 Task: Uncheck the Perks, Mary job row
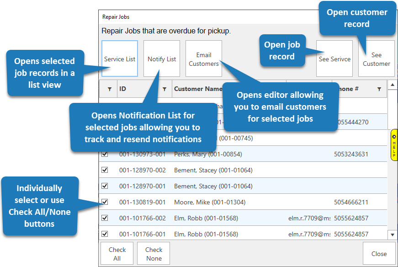pos(105,154)
